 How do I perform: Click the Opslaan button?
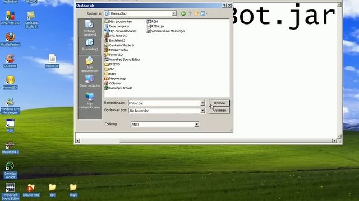(x=219, y=103)
